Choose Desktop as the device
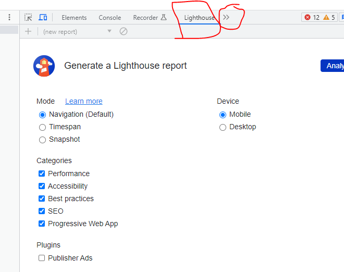The width and height of the screenshot is (344, 272). (x=223, y=127)
